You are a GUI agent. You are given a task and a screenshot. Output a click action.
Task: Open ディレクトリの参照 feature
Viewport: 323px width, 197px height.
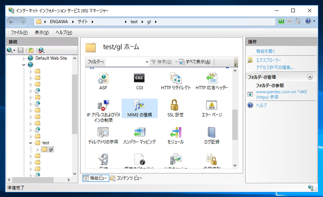click(x=103, y=135)
